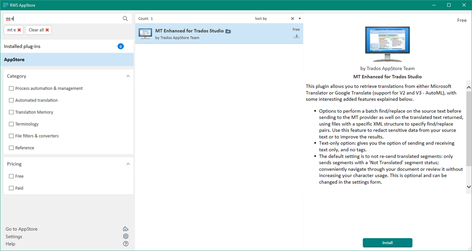472x251 pixels.
Task: Click the Go to AppStore puzzle icon
Action: click(x=125, y=229)
